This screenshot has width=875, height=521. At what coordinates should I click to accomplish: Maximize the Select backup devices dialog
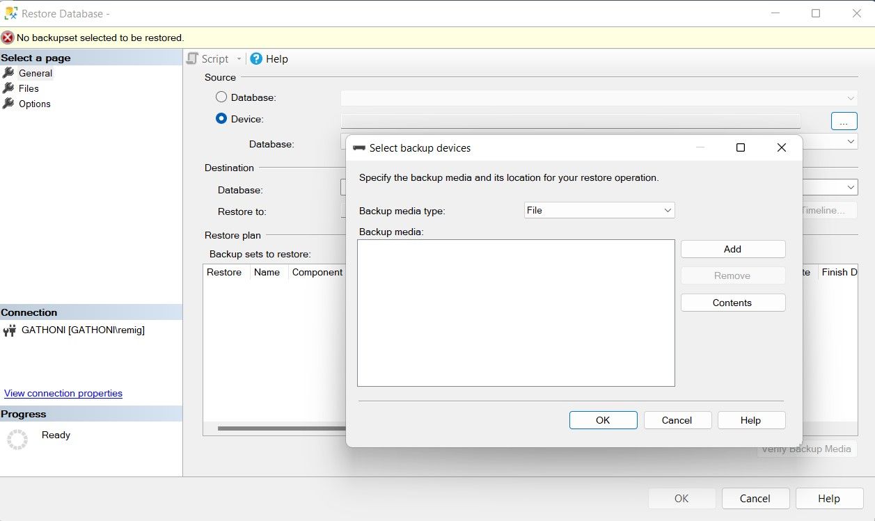tap(741, 147)
